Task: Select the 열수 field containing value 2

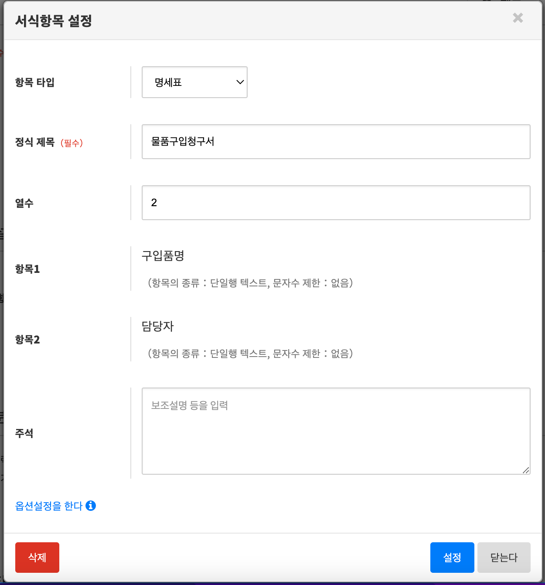Action: 336,203
